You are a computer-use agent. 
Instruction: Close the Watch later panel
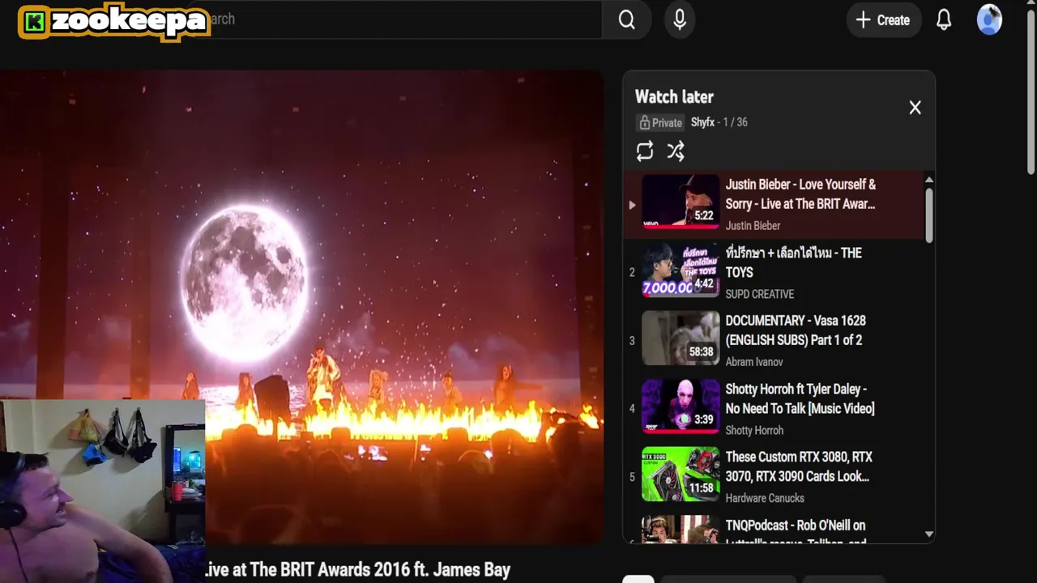coord(915,108)
